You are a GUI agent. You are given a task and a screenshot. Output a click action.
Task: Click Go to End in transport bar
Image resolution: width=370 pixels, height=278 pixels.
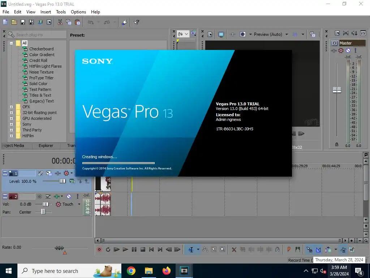160,249
